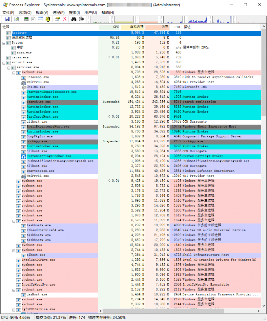Sort processes by clicking the CPU column header
Screen dimensions: 267x321
click(116, 27)
